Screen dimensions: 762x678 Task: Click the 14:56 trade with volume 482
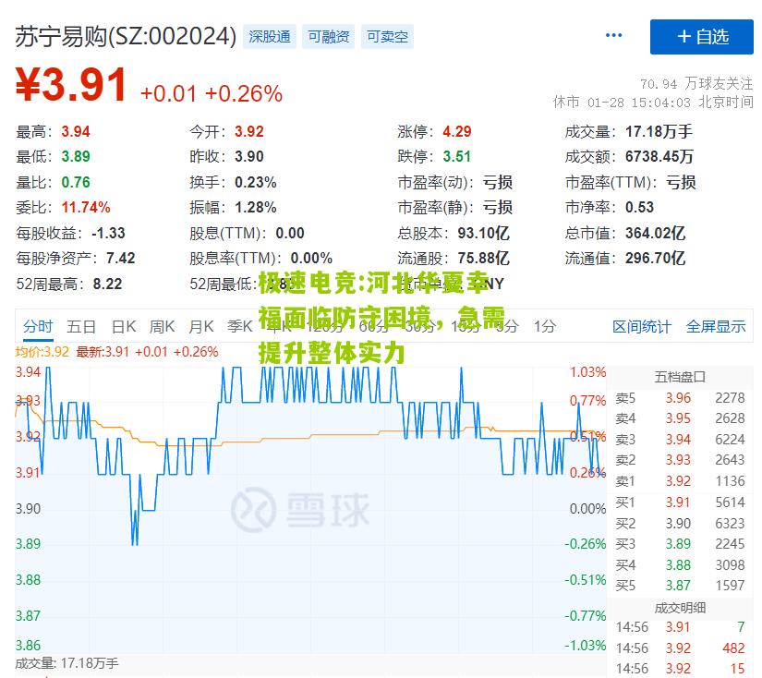click(x=680, y=648)
